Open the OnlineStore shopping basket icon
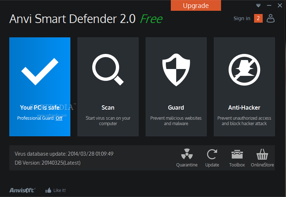Viewport: 286px width, 197px height. pos(262,154)
